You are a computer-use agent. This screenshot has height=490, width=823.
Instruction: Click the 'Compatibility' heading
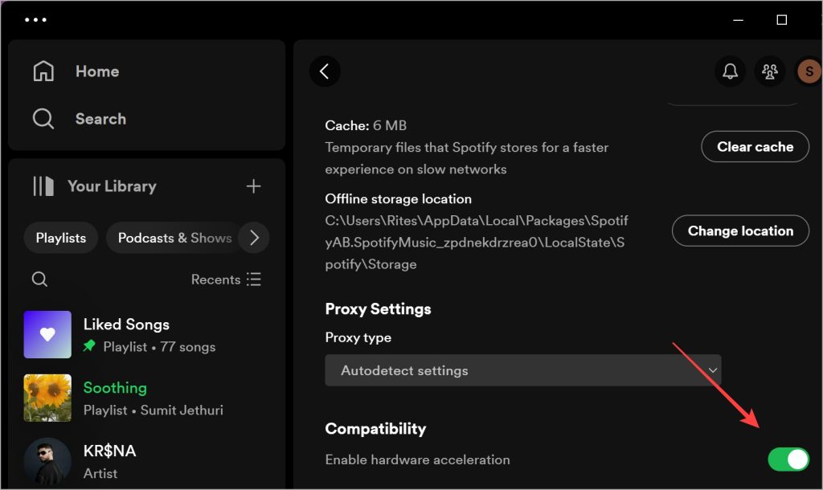[x=375, y=429]
